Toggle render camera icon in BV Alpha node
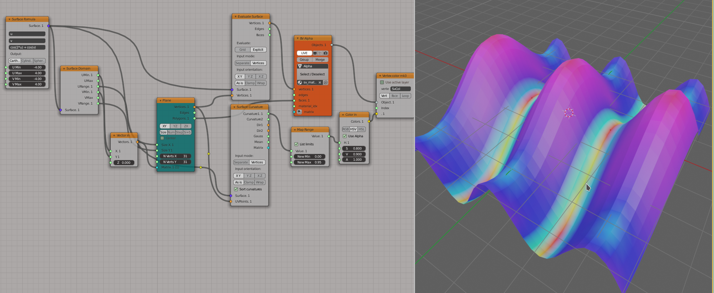This screenshot has width=714, height=293. tap(325, 53)
